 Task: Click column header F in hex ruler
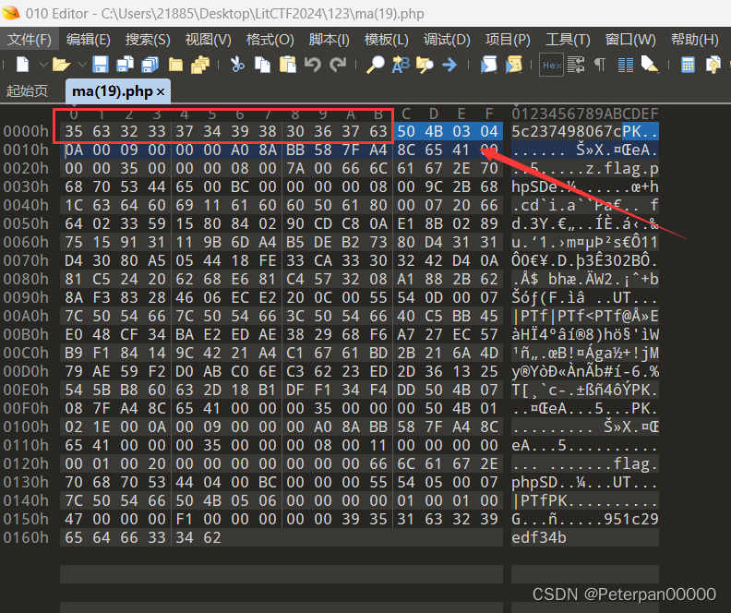click(x=489, y=114)
